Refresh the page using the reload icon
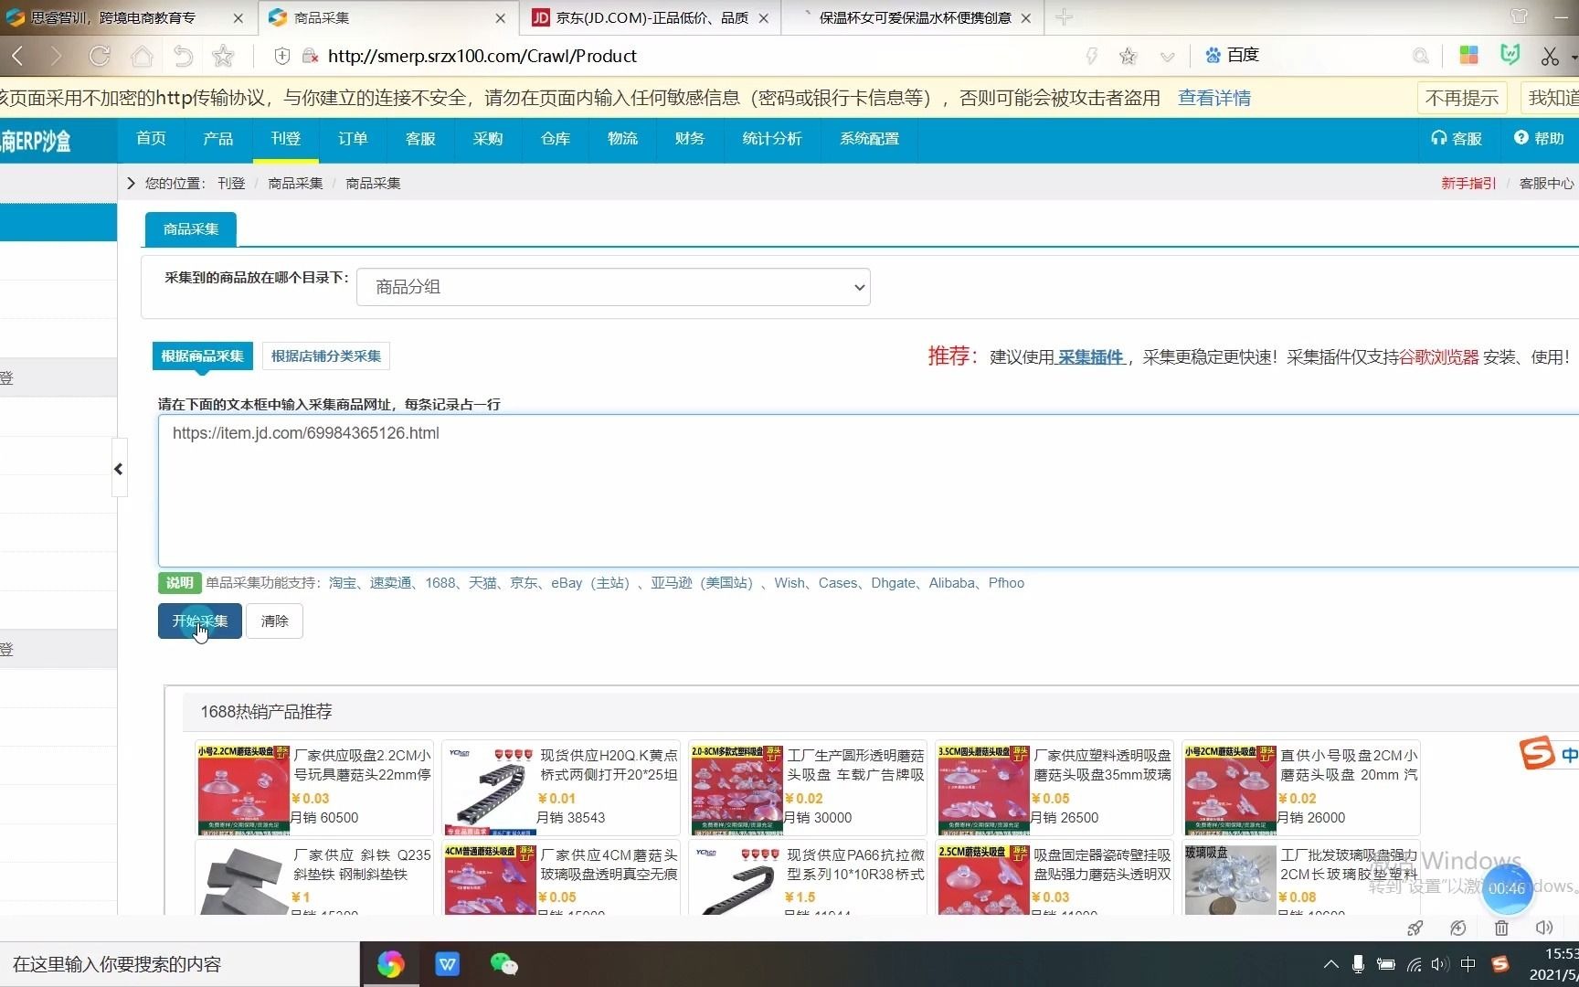The image size is (1579, 987). tap(99, 56)
